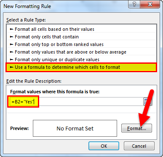Click the arrow bullet beside 'above or below average'
The width and height of the screenshot is (163, 157).
pos(11,52)
